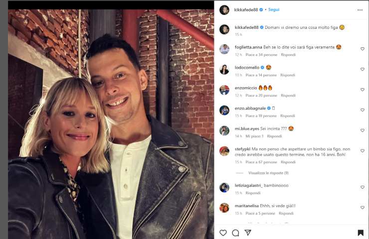Click the selfie photo of the post

111,124
